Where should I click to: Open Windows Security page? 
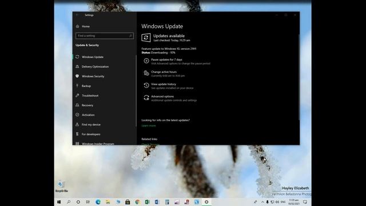click(x=93, y=76)
